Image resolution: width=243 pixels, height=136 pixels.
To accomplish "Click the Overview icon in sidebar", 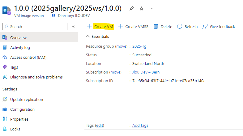I will point(5,38).
